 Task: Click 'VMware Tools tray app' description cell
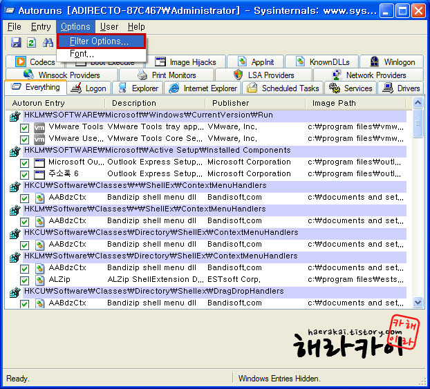click(x=156, y=127)
